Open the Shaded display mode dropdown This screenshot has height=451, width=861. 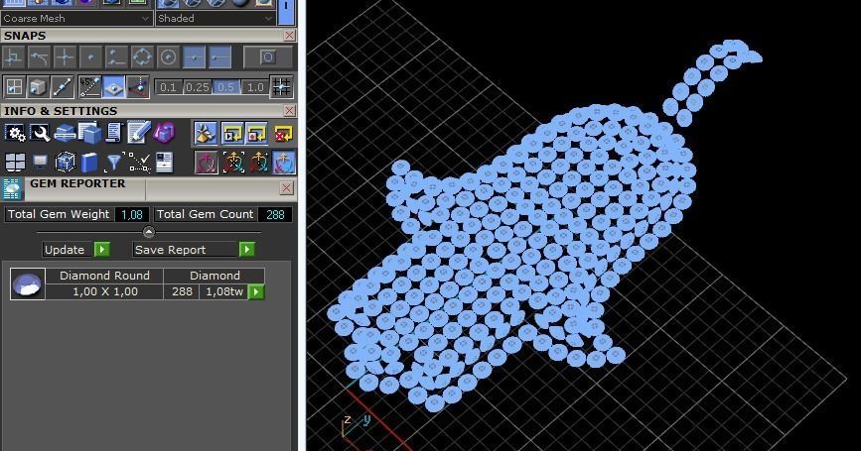[215, 18]
